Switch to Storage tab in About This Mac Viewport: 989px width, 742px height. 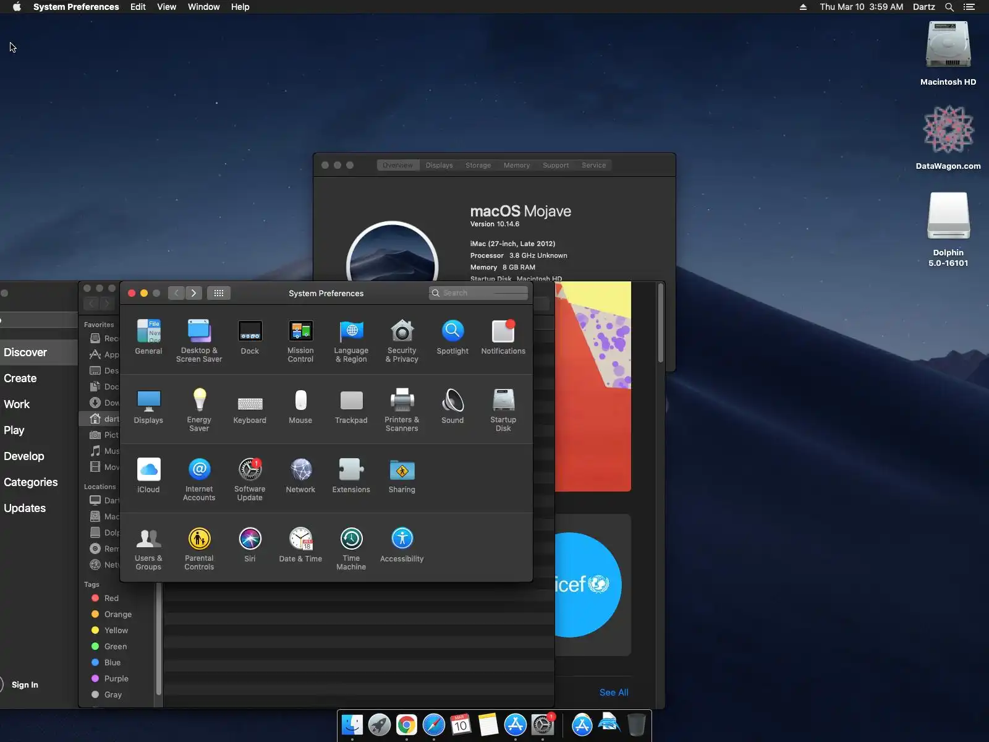(x=478, y=165)
